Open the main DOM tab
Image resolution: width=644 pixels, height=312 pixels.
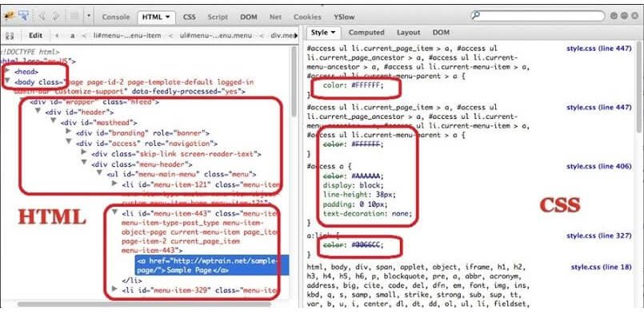coord(249,17)
